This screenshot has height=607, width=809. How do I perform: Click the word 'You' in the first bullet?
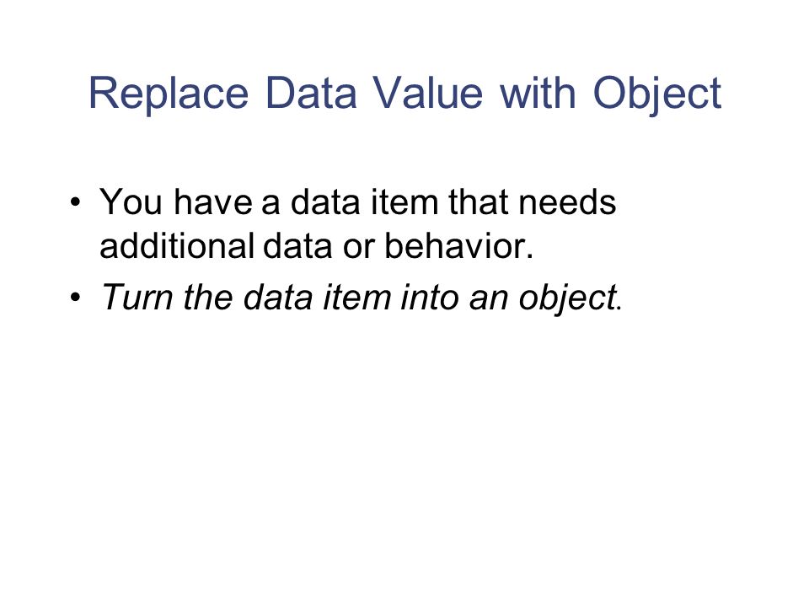(x=131, y=201)
